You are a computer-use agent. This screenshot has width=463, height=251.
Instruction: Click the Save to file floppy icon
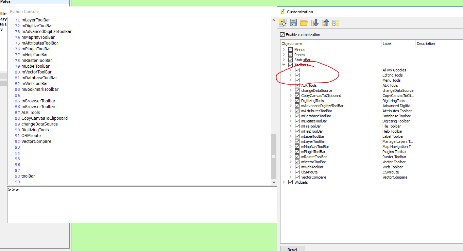[293, 22]
